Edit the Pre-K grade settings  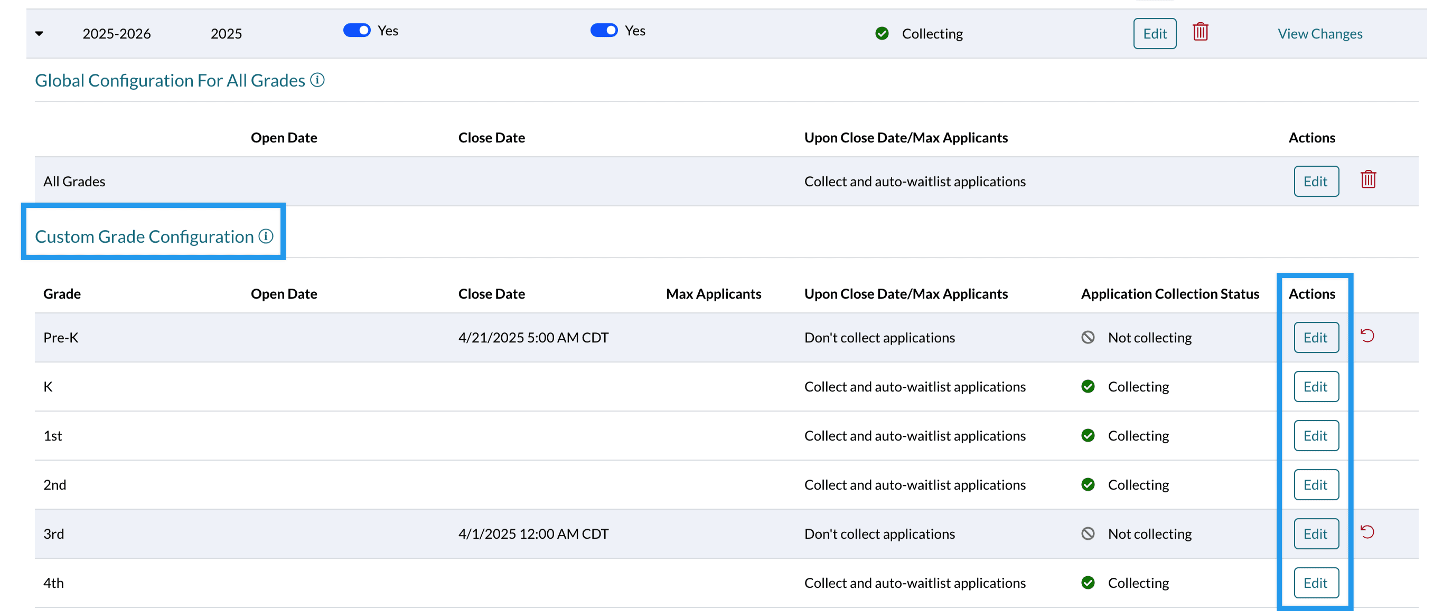1315,337
